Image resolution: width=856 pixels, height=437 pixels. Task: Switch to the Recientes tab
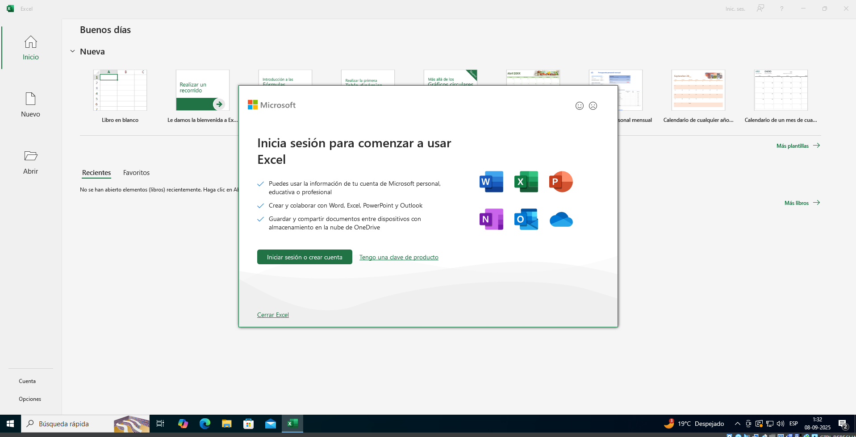pyautogui.click(x=96, y=173)
